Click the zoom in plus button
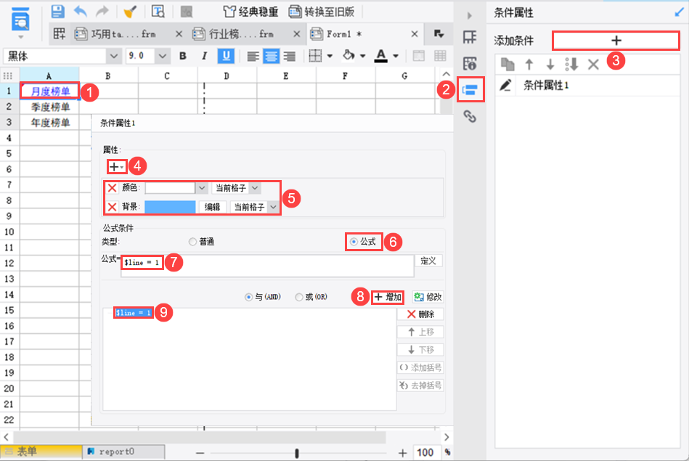The image size is (689, 461). 402,452
